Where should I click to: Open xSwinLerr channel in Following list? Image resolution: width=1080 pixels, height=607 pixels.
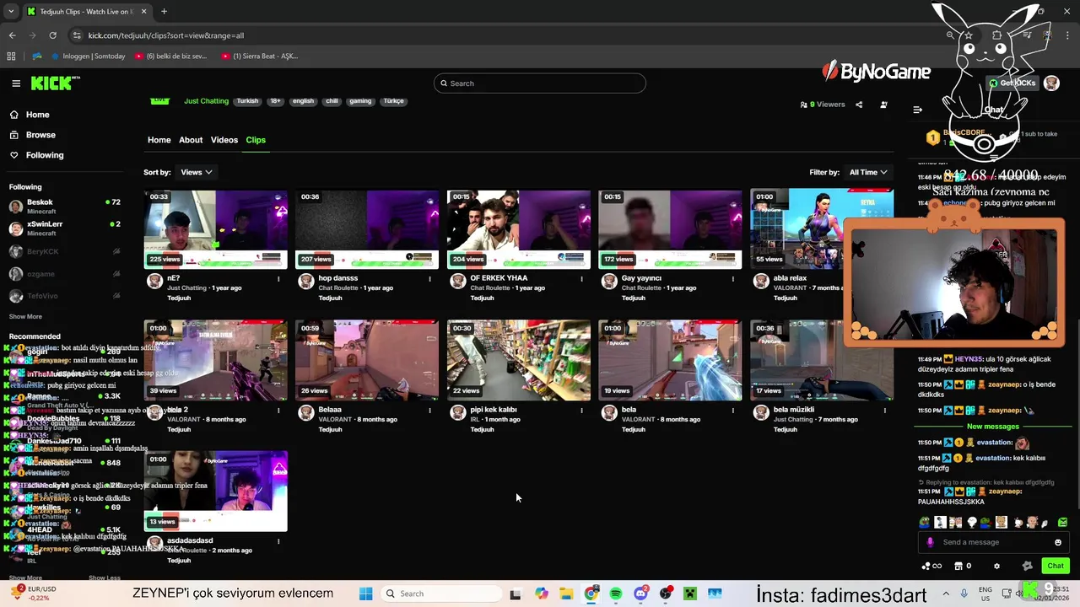pos(66,228)
